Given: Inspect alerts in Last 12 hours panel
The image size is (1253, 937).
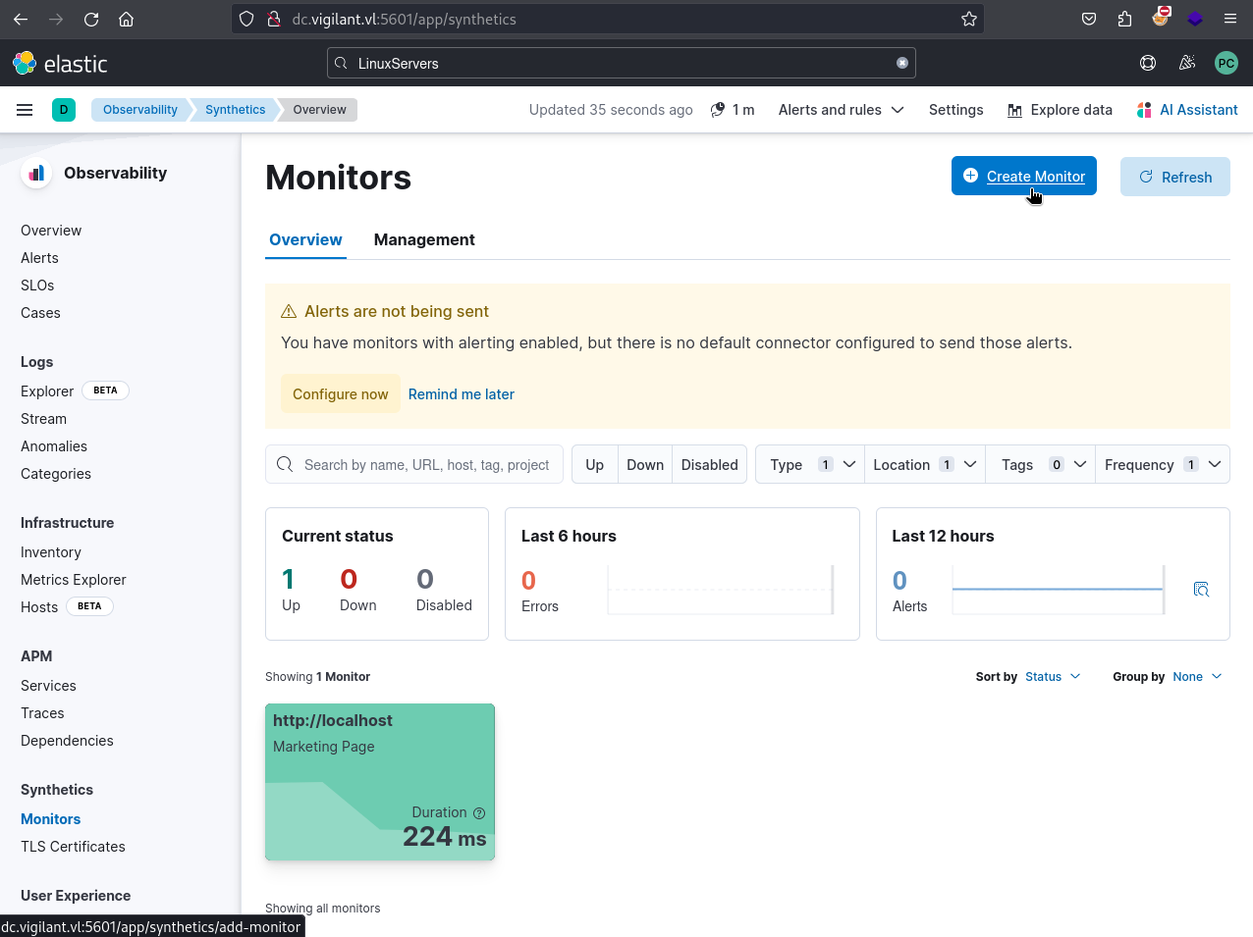Looking at the screenshot, I should pos(1201,590).
